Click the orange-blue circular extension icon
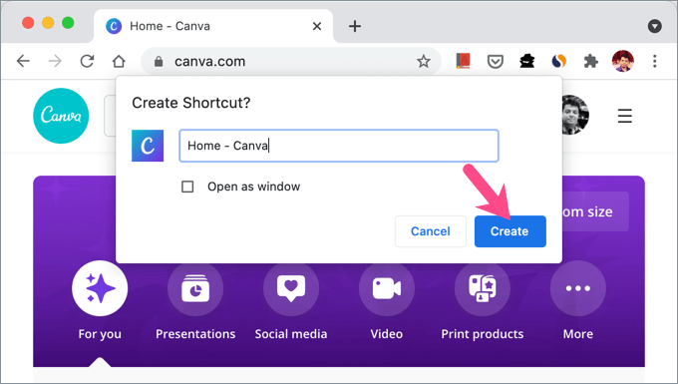The height and width of the screenshot is (384, 678). point(559,61)
